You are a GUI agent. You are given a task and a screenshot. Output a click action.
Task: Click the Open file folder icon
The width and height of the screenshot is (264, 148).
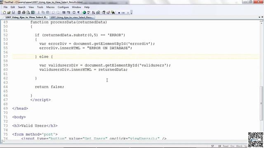9,13
